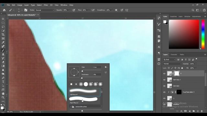Image resolution: width=207 pixels, height=116 pixels.
Task: Delete layer using trash icon
Action: point(202,111)
